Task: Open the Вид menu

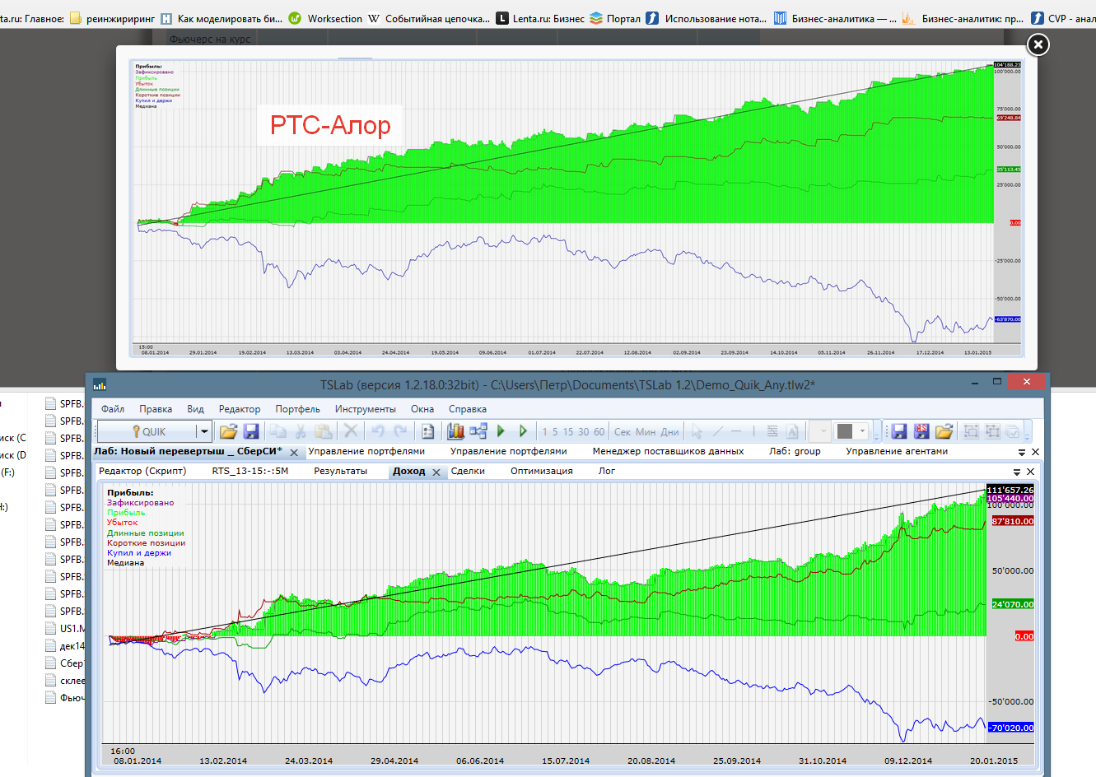Action: (x=195, y=409)
